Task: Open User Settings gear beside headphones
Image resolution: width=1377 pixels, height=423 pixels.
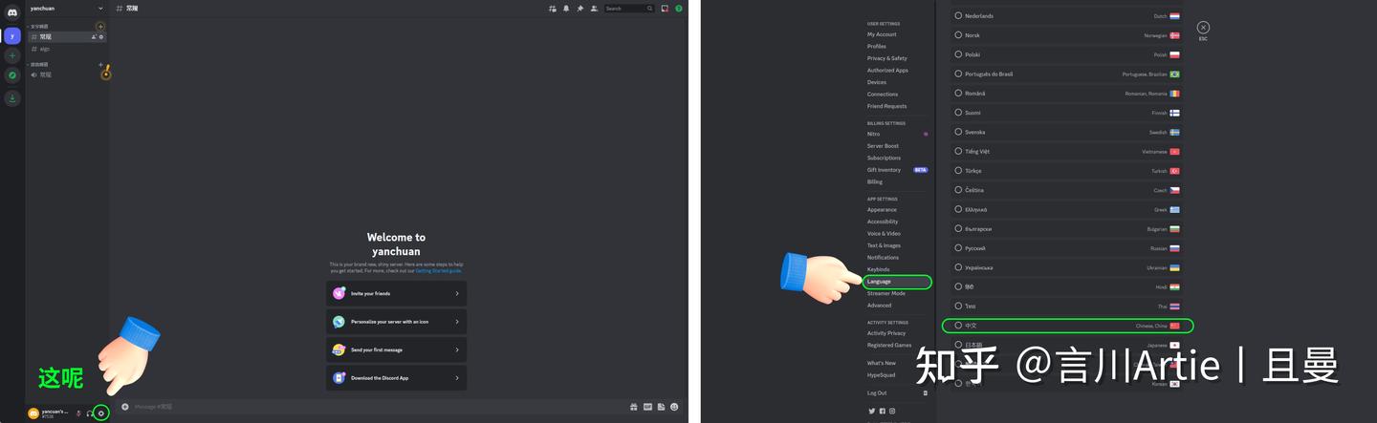Action: 101,413
